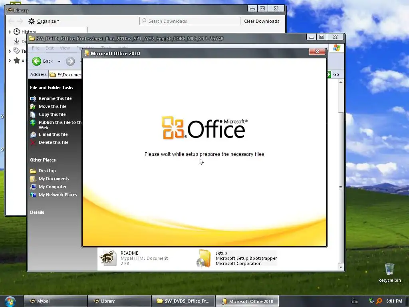Screen dimensions: 409x307
Task: Click the scroll down arrow in Explorer
Action: [x=341, y=267]
